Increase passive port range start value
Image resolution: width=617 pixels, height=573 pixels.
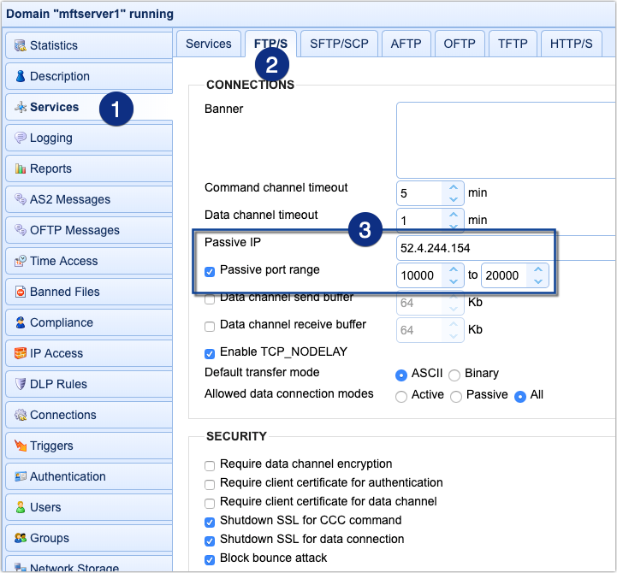(454, 269)
